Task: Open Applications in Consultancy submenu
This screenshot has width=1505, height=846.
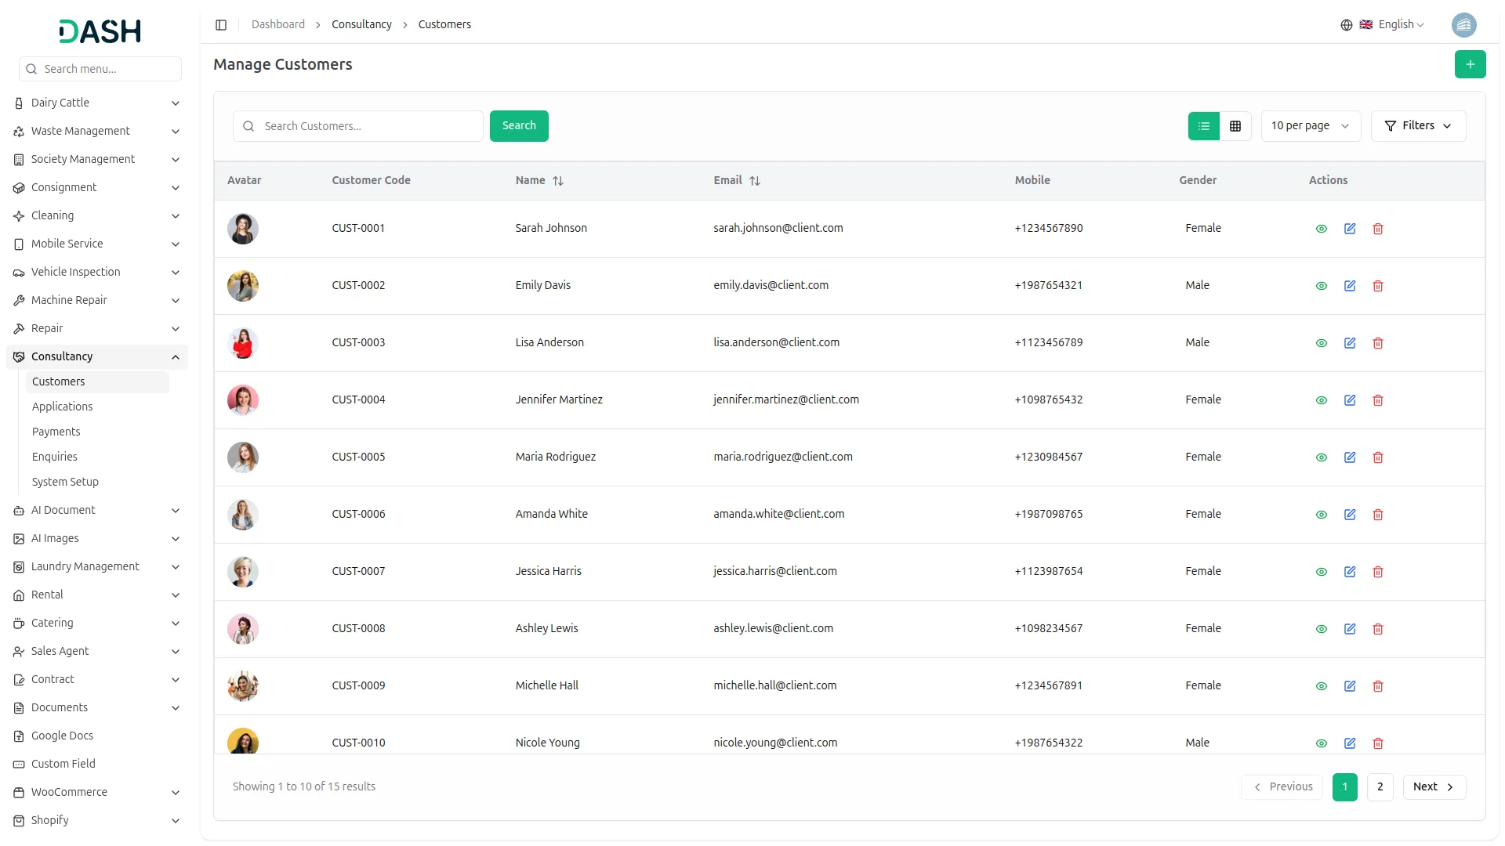Action: coord(62,407)
